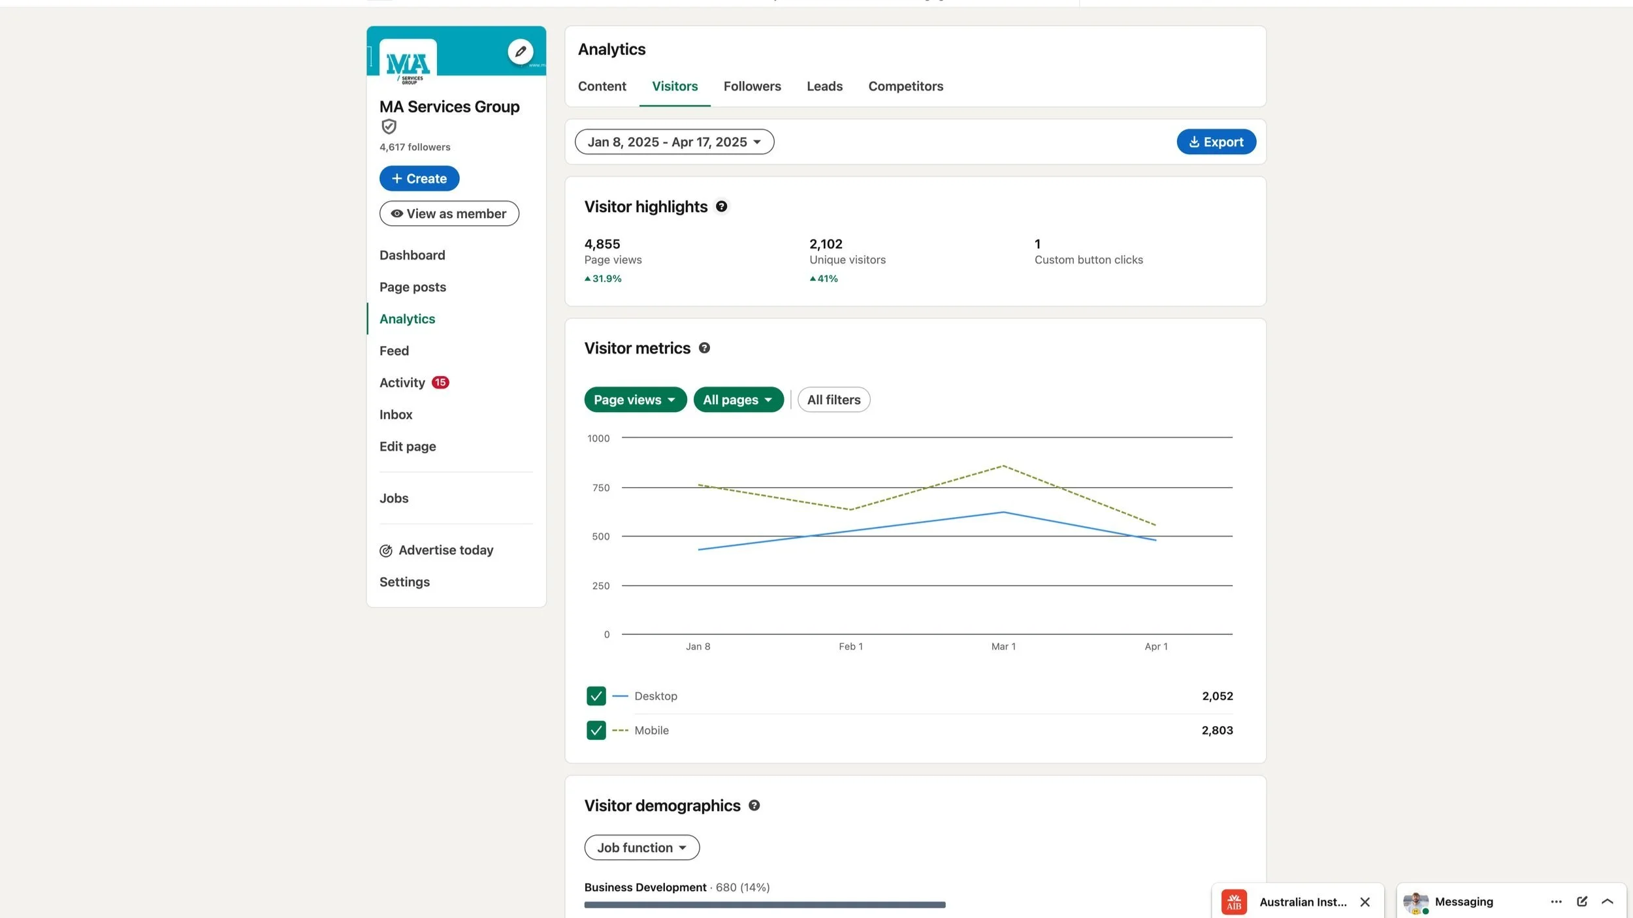Uncheck the Desktop series checkbox
Image resolution: width=1633 pixels, height=918 pixels.
[596, 696]
